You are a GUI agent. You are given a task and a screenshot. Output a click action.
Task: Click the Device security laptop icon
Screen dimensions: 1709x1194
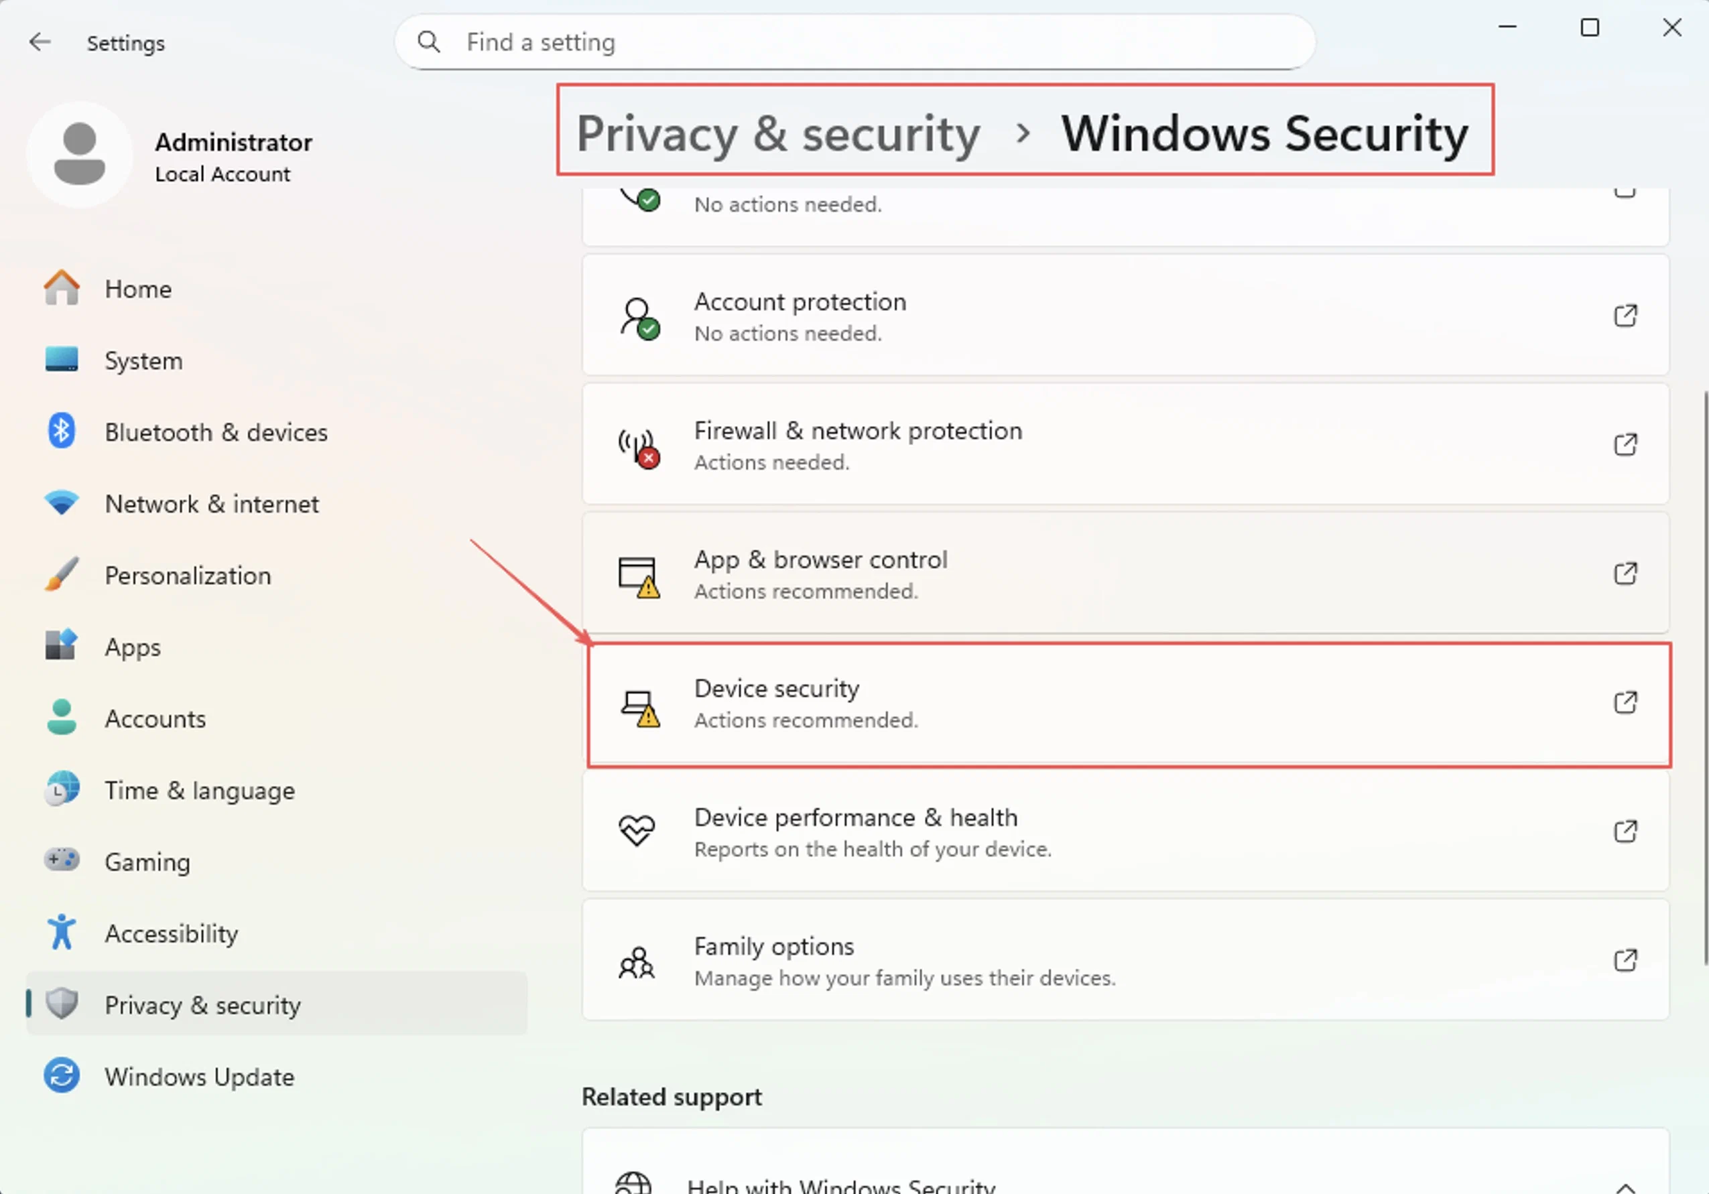click(641, 708)
